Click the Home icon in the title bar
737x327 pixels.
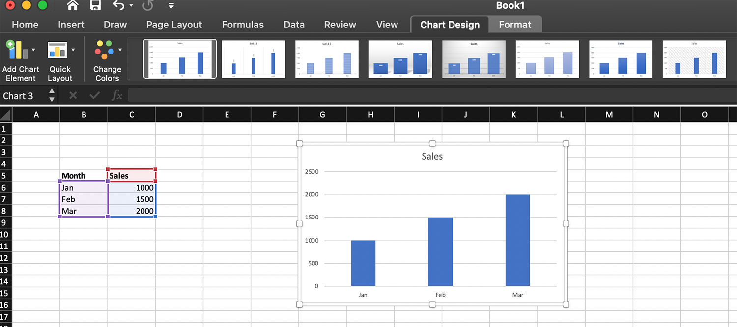coord(72,5)
